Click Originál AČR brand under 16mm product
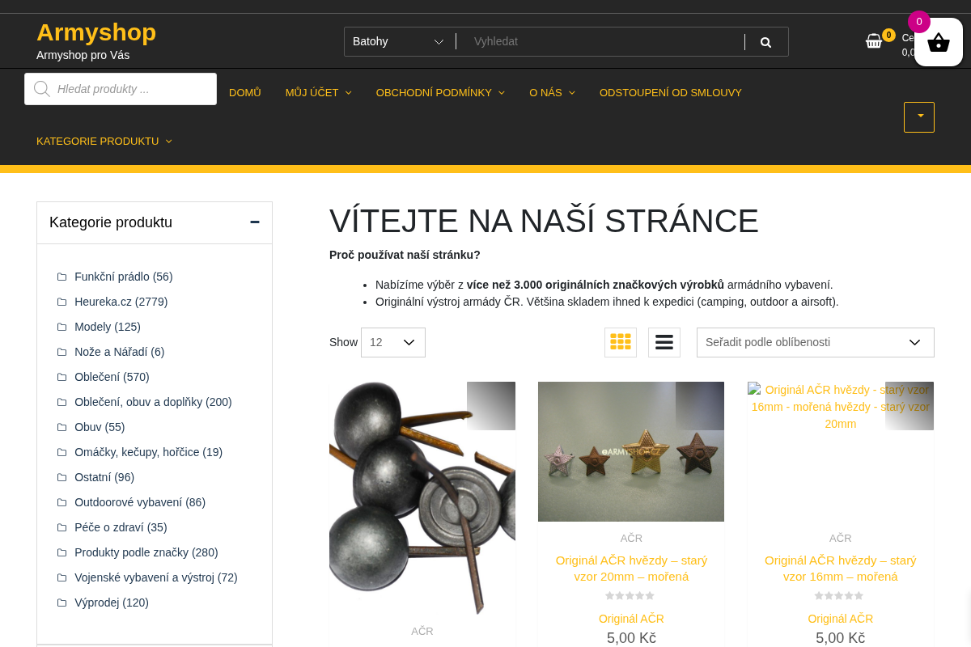The image size is (971, 647). point(841,619)
